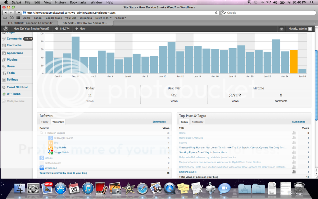This screenshot has height=199, width=318.
Task: Open the Bookmarks menu
Action: pyautogui.click(x=78, y=2)
